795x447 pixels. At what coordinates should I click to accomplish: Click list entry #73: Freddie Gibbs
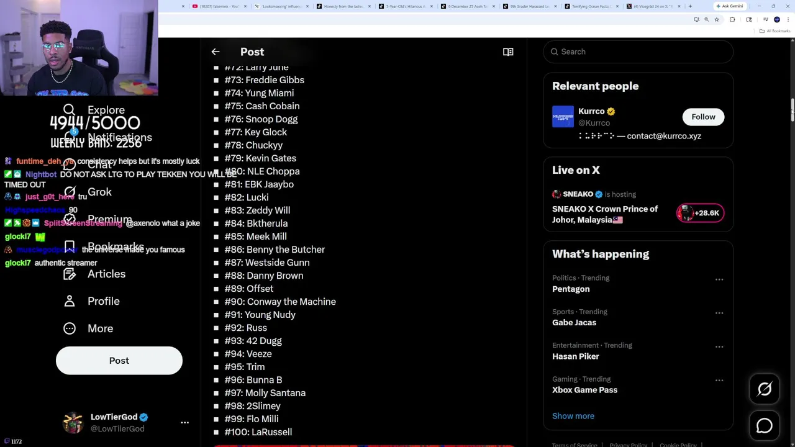(x=265, y=80)
